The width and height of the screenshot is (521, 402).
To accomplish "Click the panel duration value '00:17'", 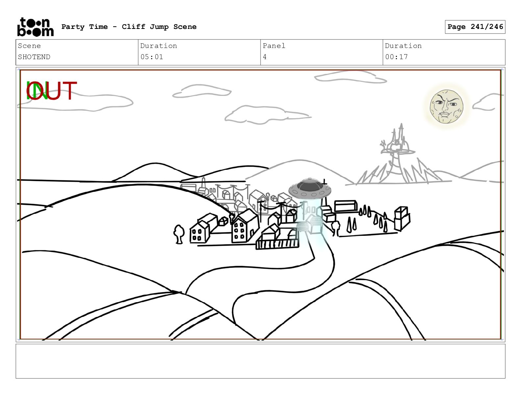I will pos(396,57).
